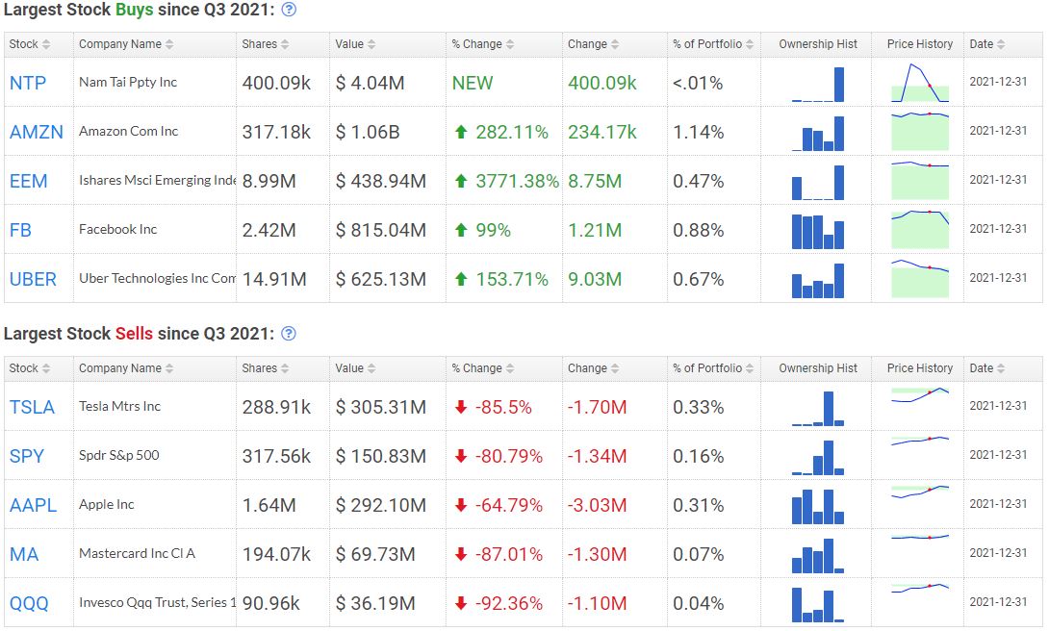This screenshot has height=631, width=1049.
Task: Click the 14.91M shares cell
Action: coord(274,279)
